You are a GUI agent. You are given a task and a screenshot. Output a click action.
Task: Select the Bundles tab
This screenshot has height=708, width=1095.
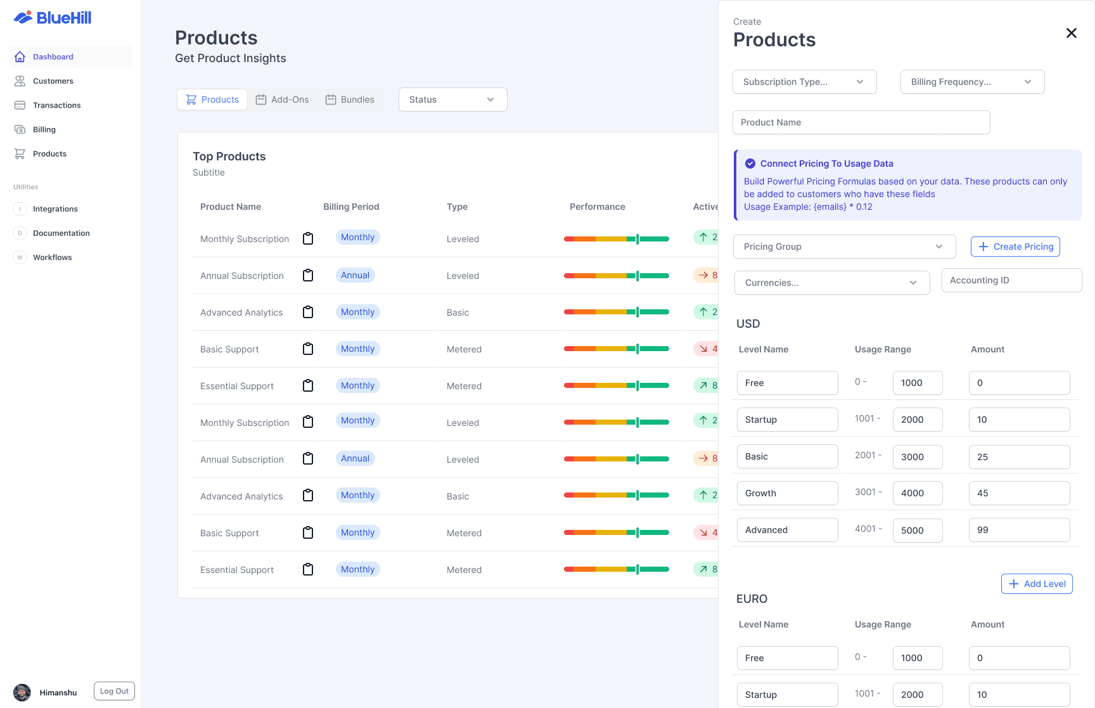pos(350,100)
